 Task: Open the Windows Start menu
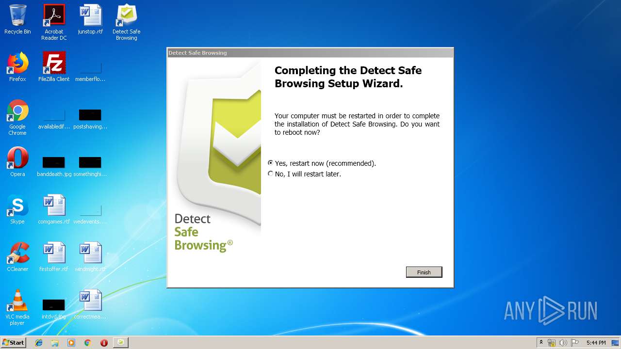coord(14,342)
